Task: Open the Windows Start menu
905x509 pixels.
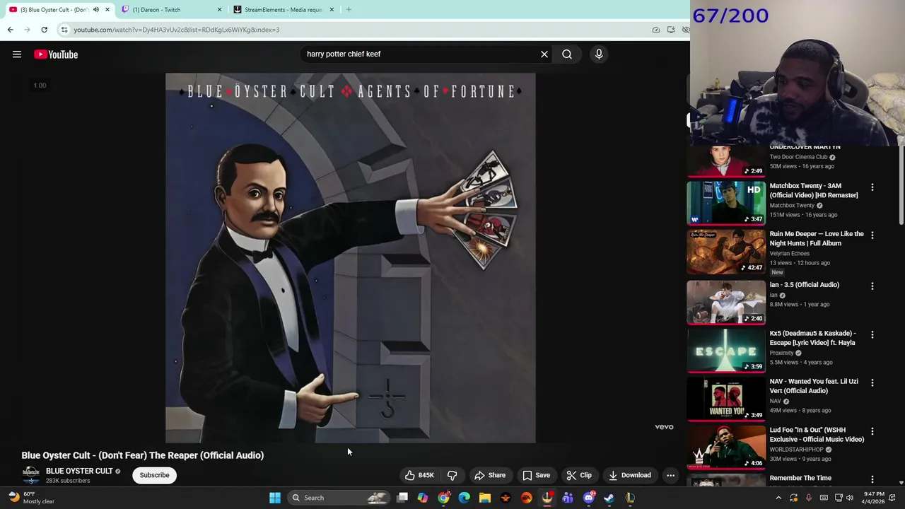Action: pyautogui.click(x=275, y=498)
